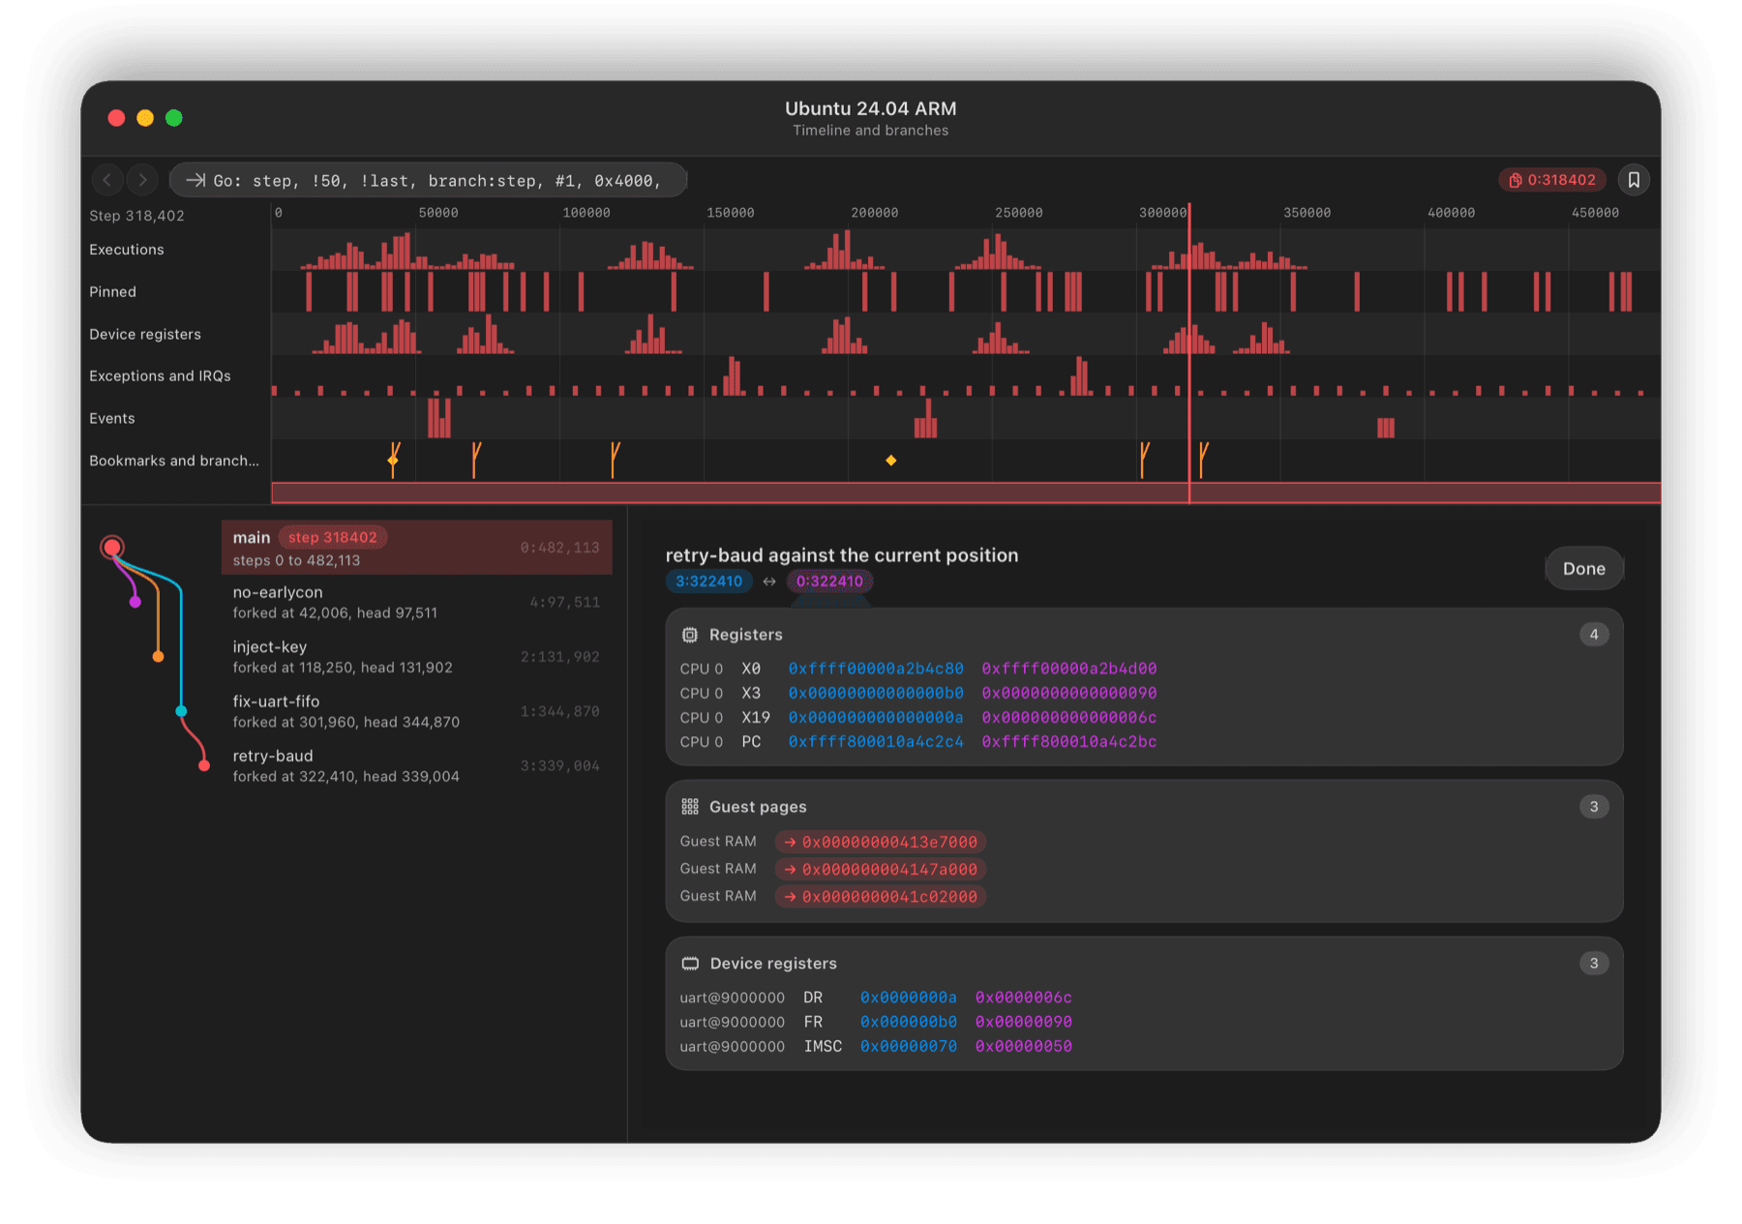Screen dimensions: 1742x1224
Task: Click the back navigation arrow in toolbar
Action: coord(107,180)
